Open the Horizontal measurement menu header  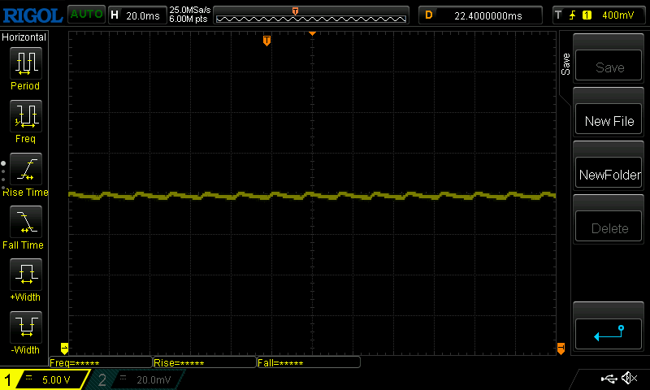click(x=24, y=37)
